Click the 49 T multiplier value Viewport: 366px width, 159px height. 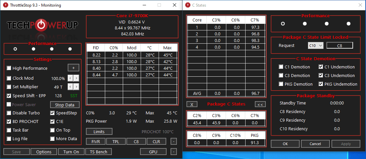(58, 87)
